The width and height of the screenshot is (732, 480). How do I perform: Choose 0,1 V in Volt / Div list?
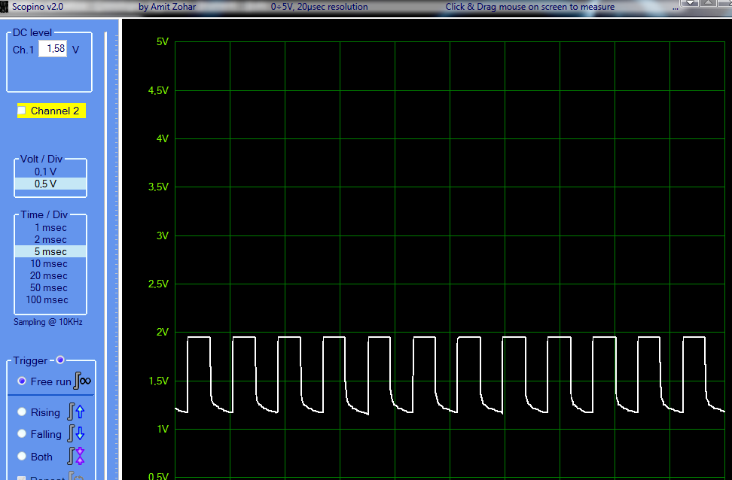[x=45, y=172]
